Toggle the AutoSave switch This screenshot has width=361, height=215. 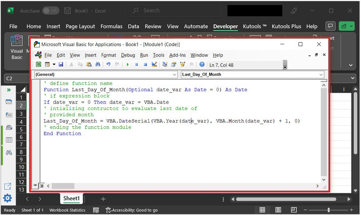coord(50,10)
